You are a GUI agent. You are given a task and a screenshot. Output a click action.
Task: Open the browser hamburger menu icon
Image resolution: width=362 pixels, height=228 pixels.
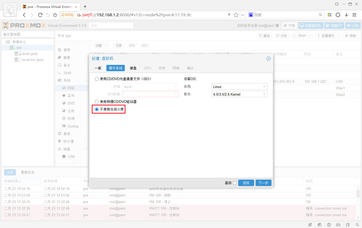[x=354, y=15]
